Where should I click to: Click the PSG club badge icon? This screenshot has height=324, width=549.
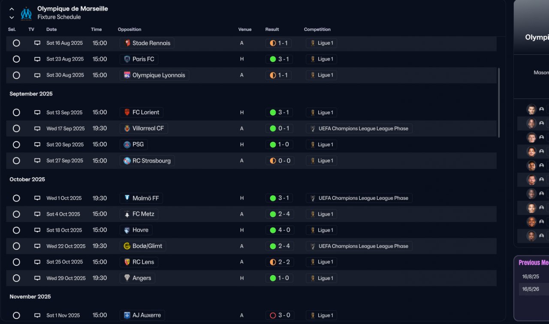pyautogui.click(x=127, y=144)
